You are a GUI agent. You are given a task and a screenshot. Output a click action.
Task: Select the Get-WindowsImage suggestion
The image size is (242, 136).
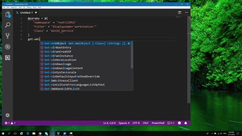click(x=85, y=64)
